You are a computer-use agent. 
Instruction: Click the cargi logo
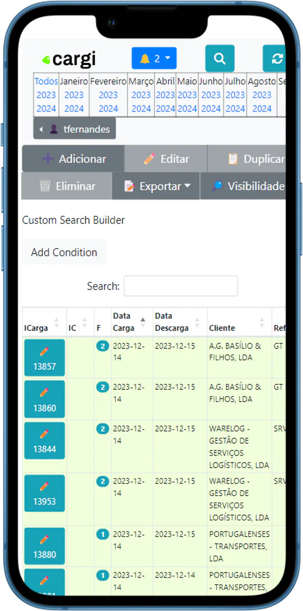pos(68,59)
